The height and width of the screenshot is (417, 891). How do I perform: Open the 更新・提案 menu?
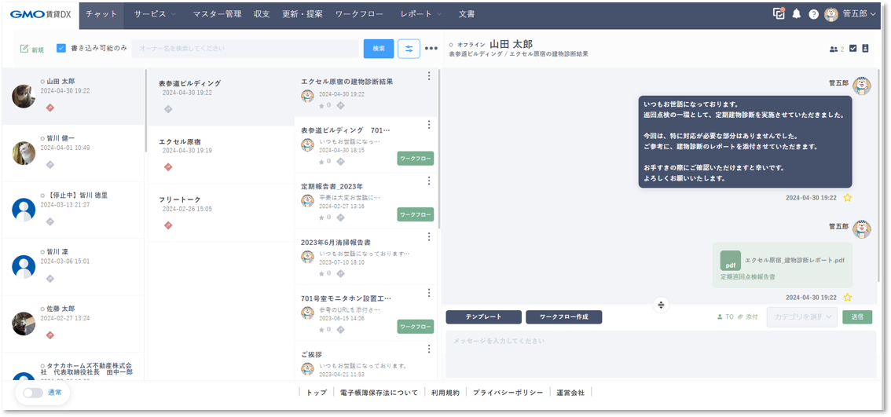tap(302, 14)
